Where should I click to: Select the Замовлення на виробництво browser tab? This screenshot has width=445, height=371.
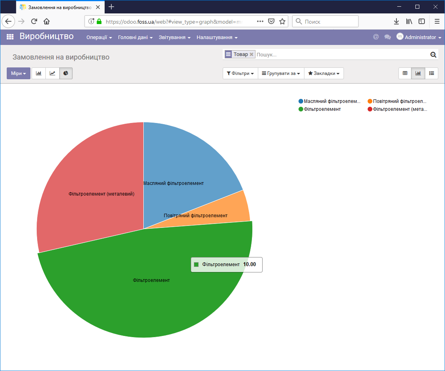60,7
